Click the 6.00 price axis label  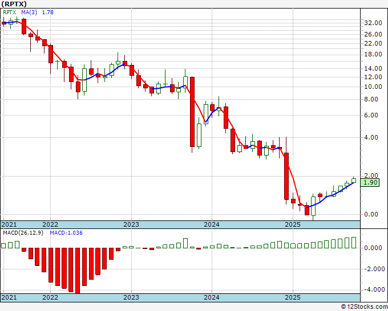pos(371,116)
